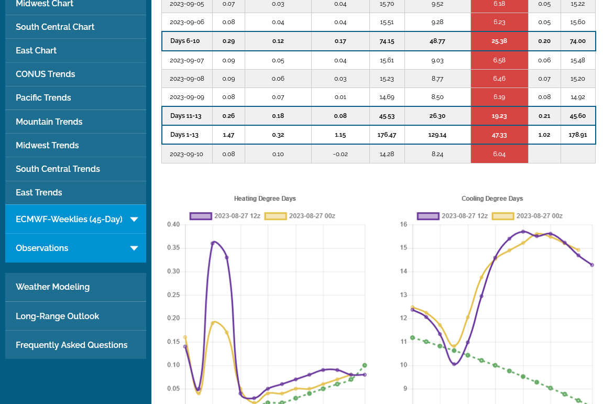603x404 pixels.
Task: Click the 2023-09-10 date cell in the table
Action: (187, 154)
